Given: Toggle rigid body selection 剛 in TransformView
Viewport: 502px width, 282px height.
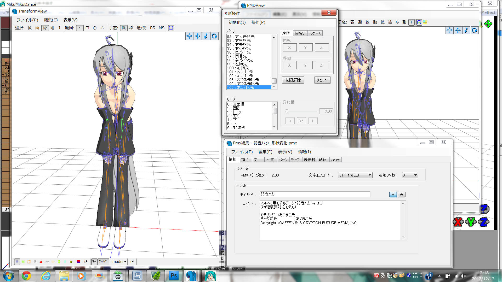Looking at the screenshot, I should click(x=52, y=28).
